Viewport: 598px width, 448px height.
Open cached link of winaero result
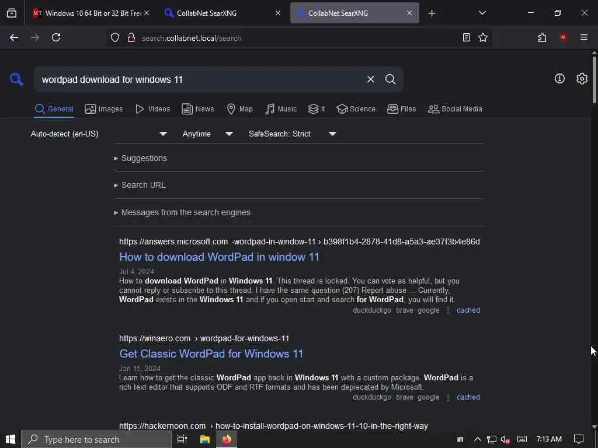[x=468, y=397]
